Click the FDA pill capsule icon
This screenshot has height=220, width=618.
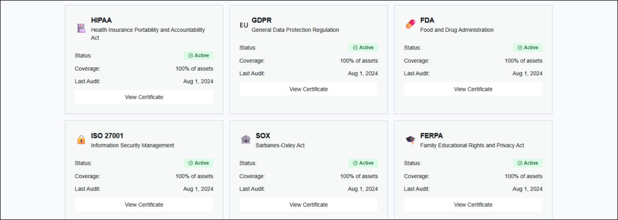[410, 25]
